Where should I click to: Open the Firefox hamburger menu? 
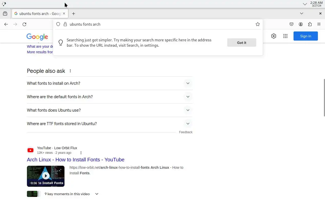click(319, 24)
